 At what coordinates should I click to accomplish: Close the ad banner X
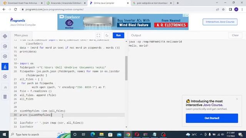(x=187, y=15)
